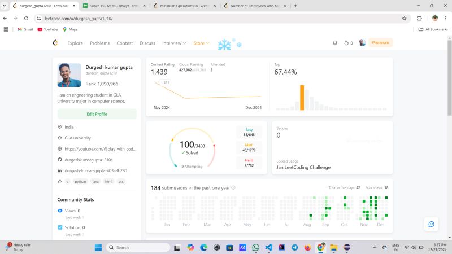Open the Chrome three-dot menu

coord(446,19)
